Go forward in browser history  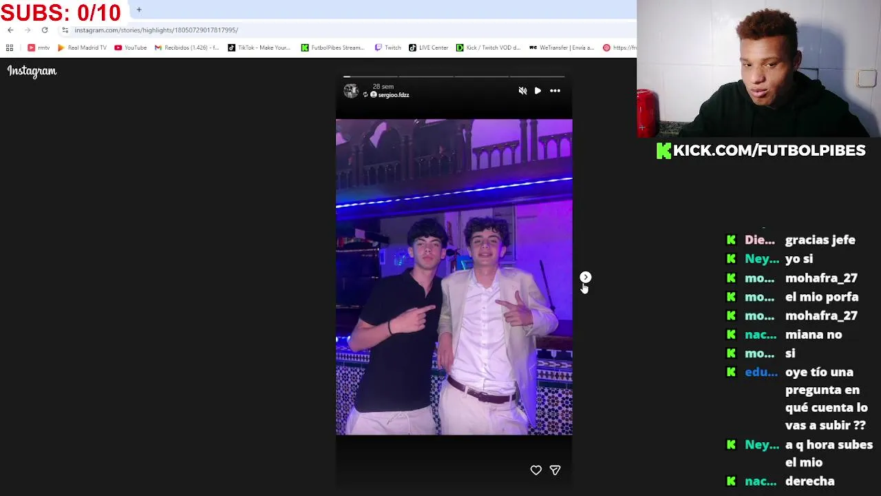(28, 30)
